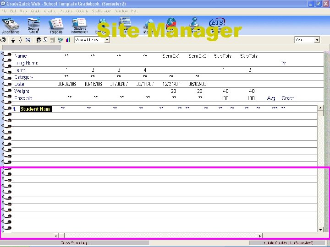Click the date cell 08/08/06

coord(67,84)
